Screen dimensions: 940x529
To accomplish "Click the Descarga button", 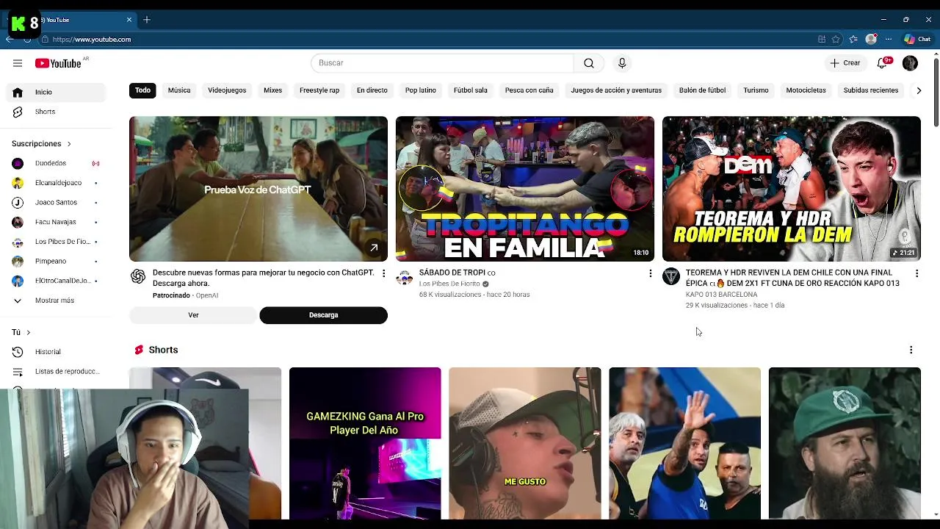I will [323, 315].
